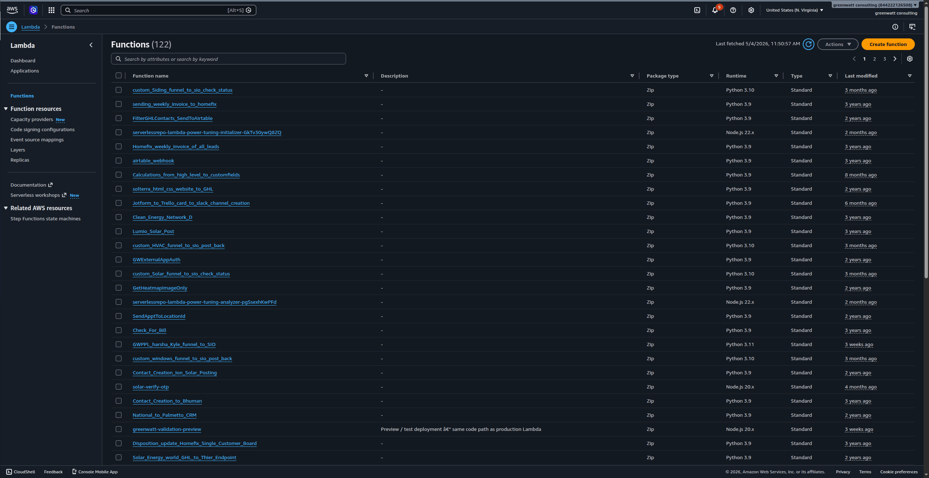Sort by Runtime column arrow
929x478 pixels.
coord(776,76)
